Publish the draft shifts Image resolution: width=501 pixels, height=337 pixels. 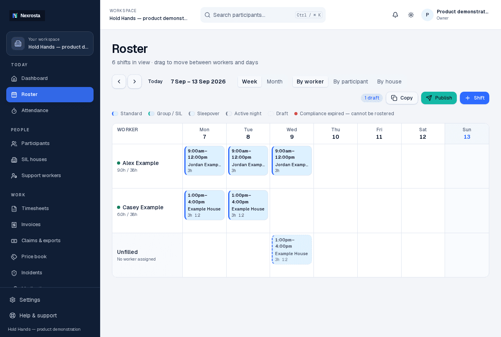pyautogui.click(x=439, y=98)
